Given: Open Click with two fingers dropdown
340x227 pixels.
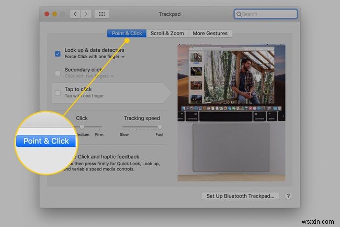Looking at the screenshot, I should tap(89, 76).
